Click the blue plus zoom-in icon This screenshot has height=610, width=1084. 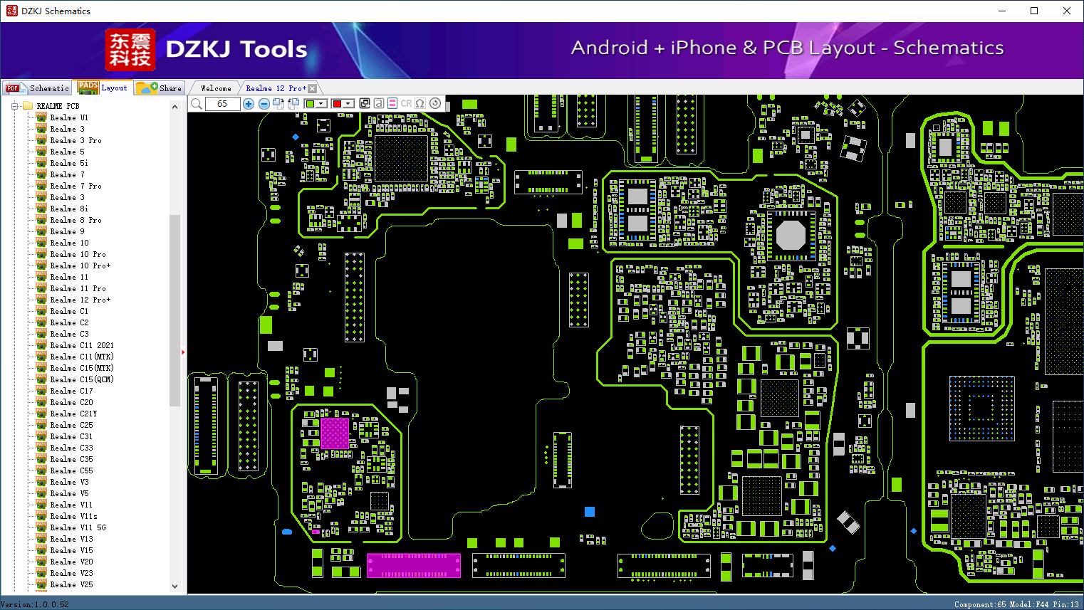pos(249,104)
